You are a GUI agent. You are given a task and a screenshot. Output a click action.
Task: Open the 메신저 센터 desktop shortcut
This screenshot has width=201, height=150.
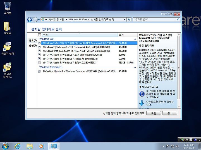(8, 48)
